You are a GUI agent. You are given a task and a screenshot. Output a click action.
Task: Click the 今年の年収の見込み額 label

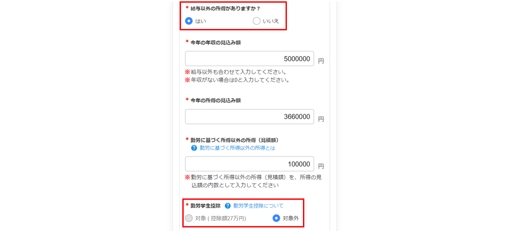(215, 43)
